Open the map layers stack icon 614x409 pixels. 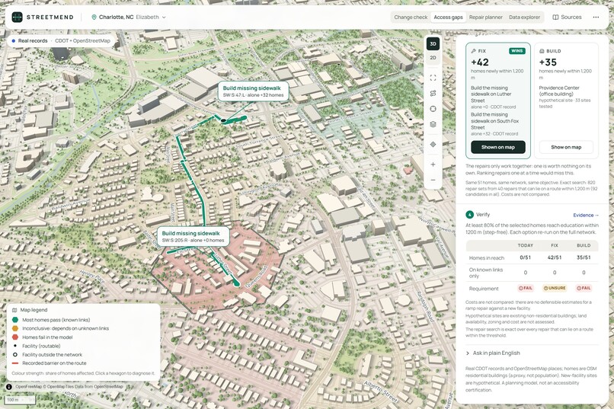(x=433, y=124)
